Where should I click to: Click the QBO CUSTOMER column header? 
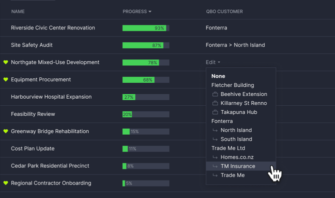[224, 11]
